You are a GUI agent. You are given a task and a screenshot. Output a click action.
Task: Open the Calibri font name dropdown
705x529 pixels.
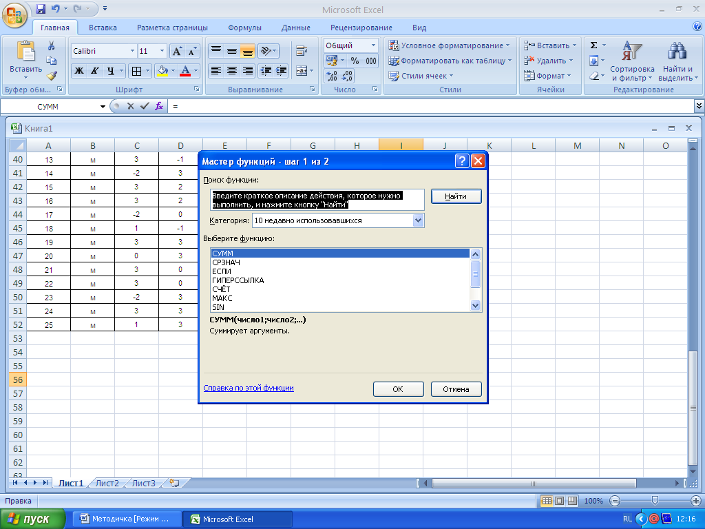click(132, 51)
